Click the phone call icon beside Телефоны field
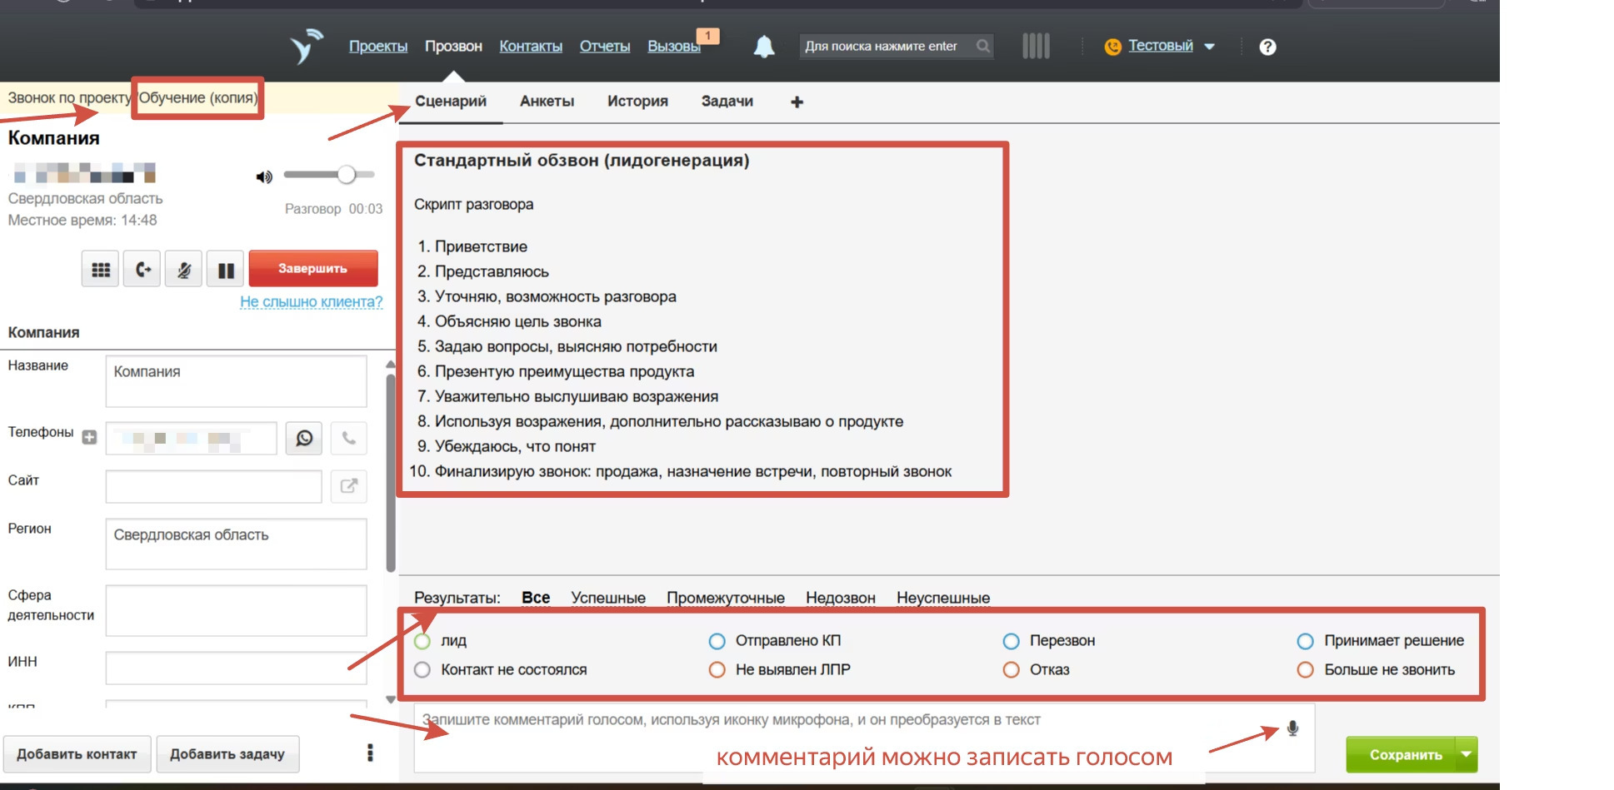The width and height of the screenshot is (1614, 790). click(x=349, y=438)
